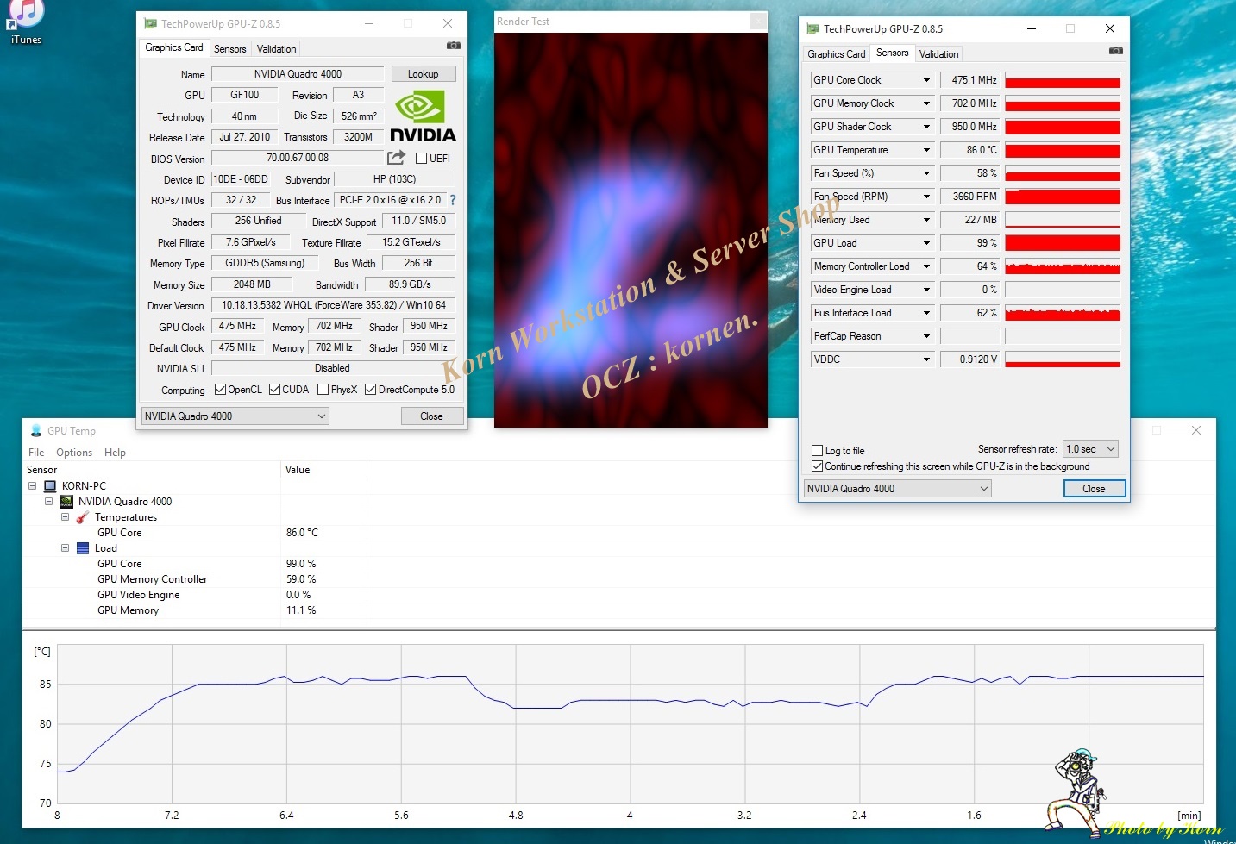Collapse the Temperatures tree node
The height and width of the screenshot is (844, 1236).
point(65,517)
